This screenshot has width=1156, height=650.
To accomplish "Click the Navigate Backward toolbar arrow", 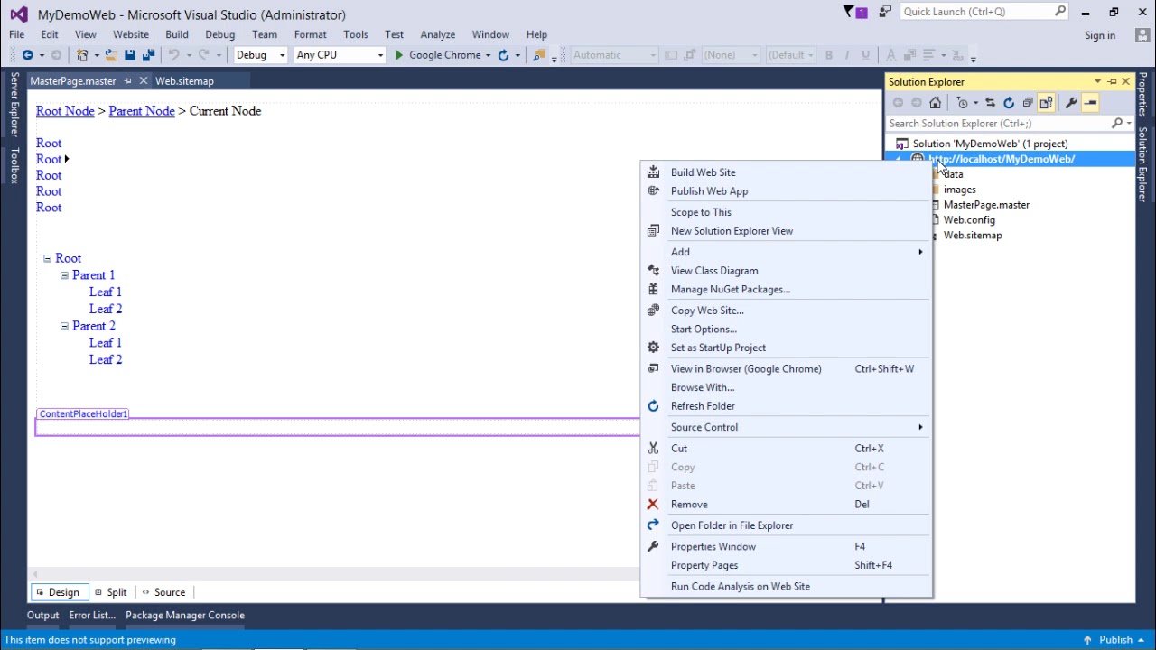I will tap(27, 55).
